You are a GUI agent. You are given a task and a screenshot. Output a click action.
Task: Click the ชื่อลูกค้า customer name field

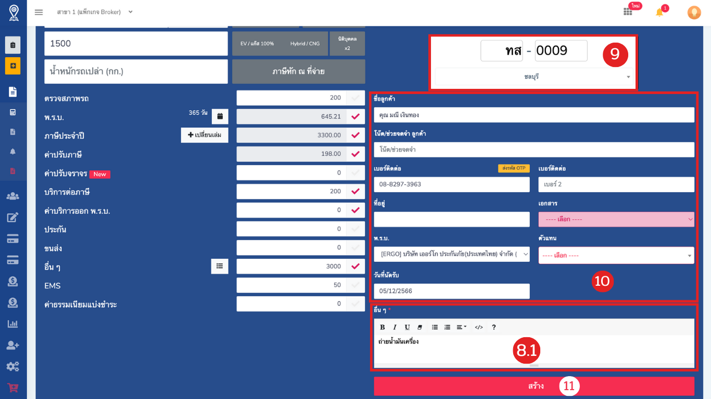click(x=534, y=115)
